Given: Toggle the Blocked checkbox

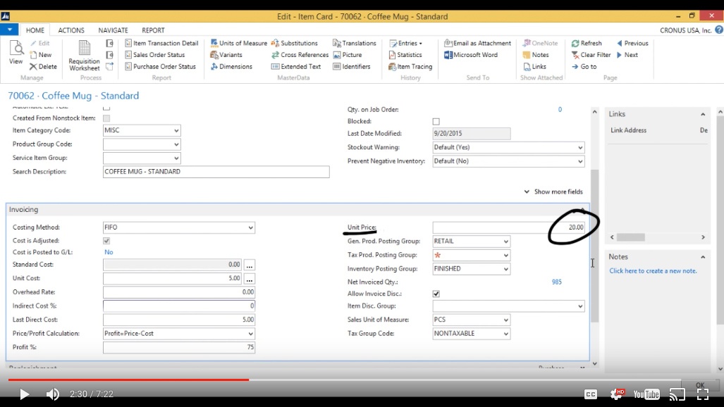Looking at the screenshot, I should coord(436,120).
